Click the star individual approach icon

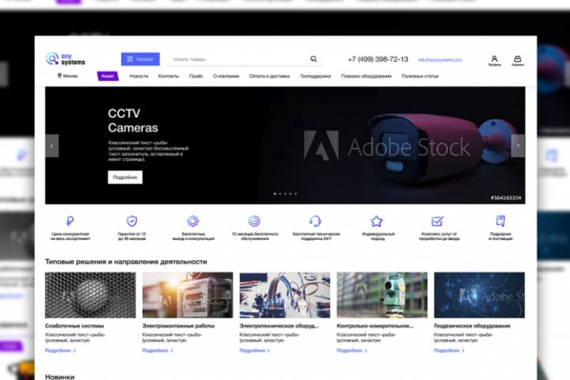pyautogui.click(x=377, y=221)
